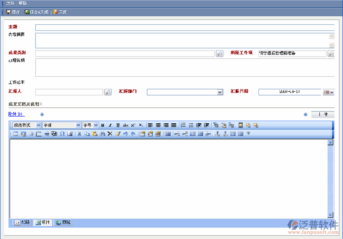Click into the 主题 subject input field
The height and width of the screenshot is (239, 343).
(184, 27)
